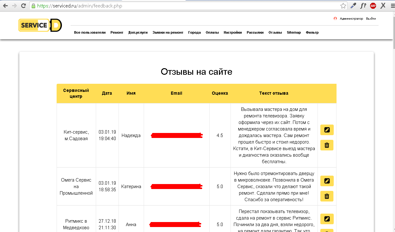The width and height of the screenshot is (395, 232).
Task: Open the Рассылки menu item
Action: point(255,32)
